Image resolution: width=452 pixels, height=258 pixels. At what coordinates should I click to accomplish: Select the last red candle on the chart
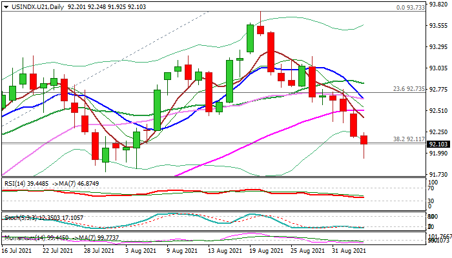tap(364, 140)
